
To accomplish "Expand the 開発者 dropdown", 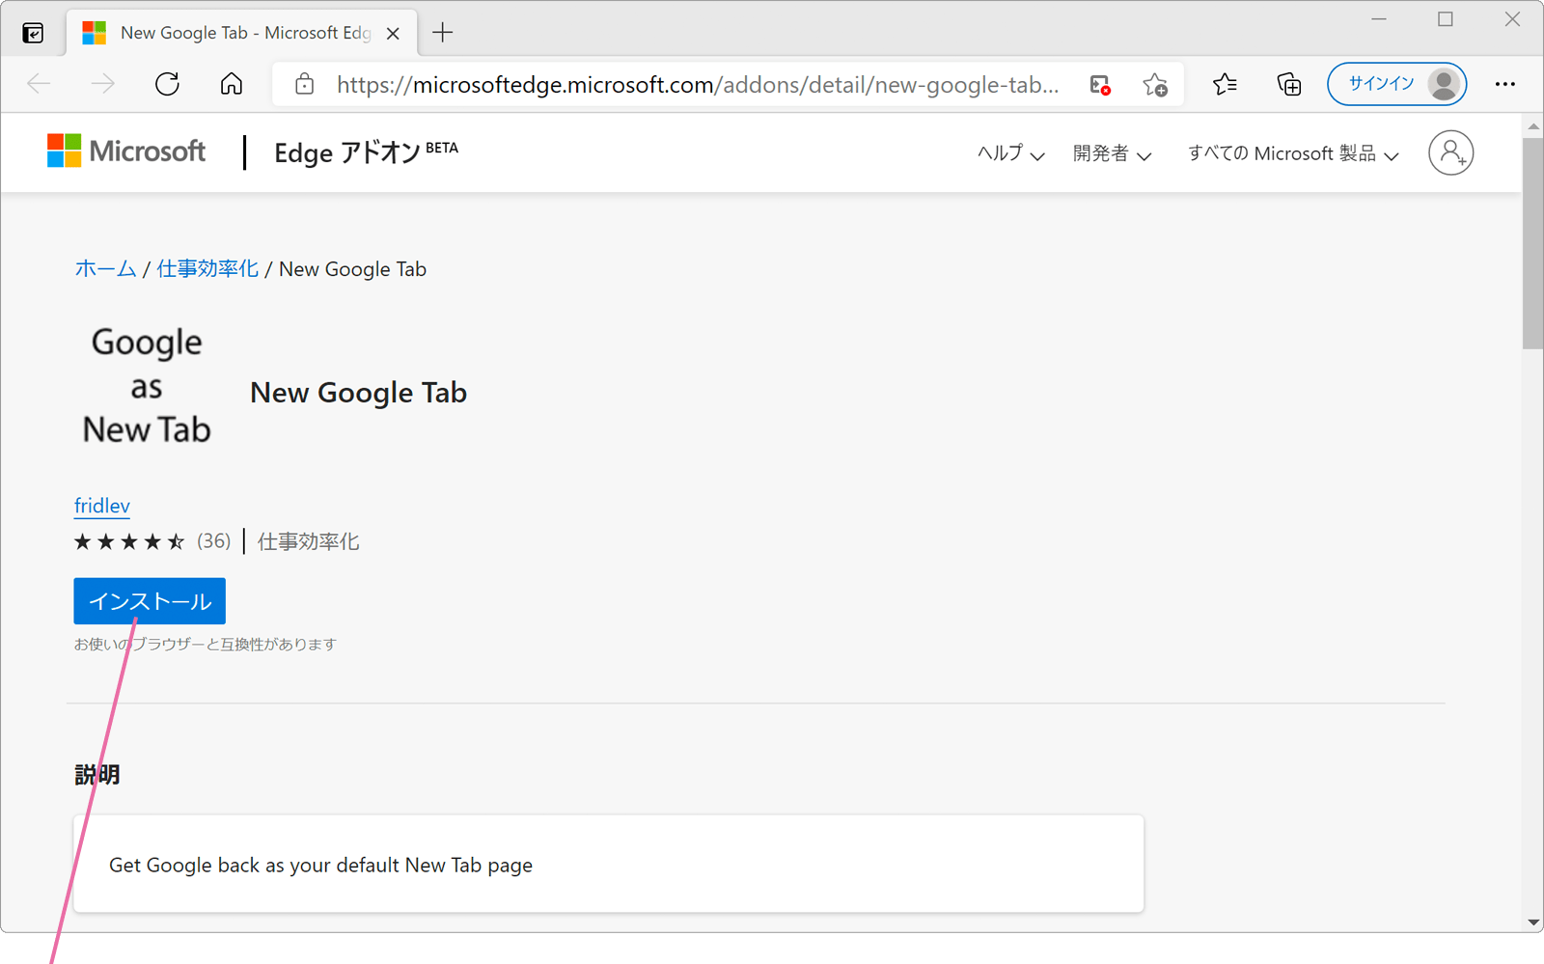I will 1113,153.
